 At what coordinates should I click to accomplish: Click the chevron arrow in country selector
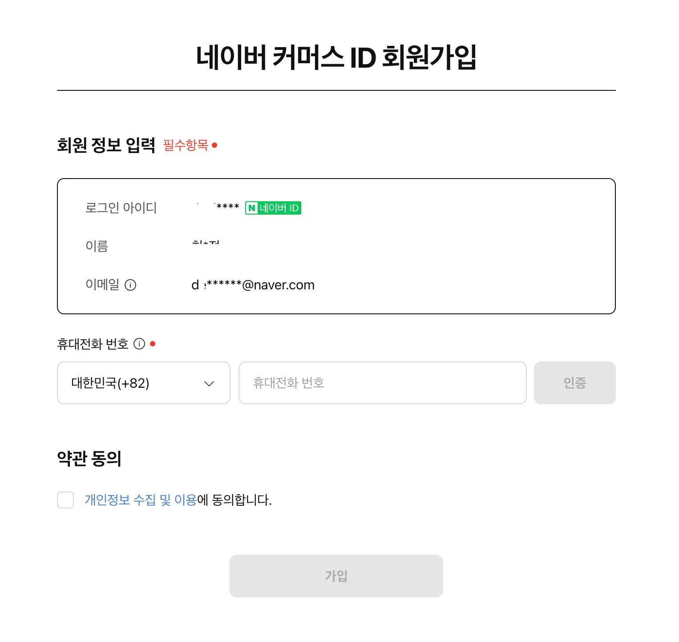tap(209, 383)
